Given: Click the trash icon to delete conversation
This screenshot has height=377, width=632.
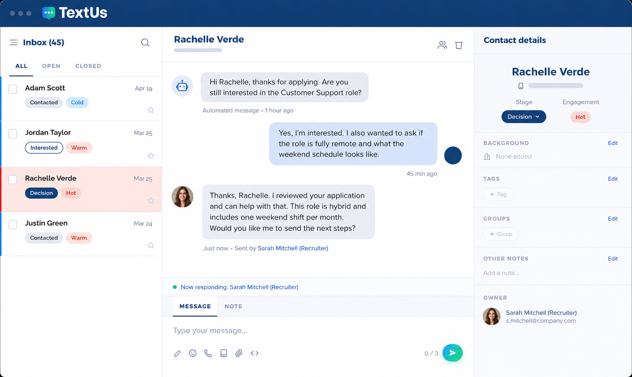Looking at the screenshot, I should pos(459,45).
